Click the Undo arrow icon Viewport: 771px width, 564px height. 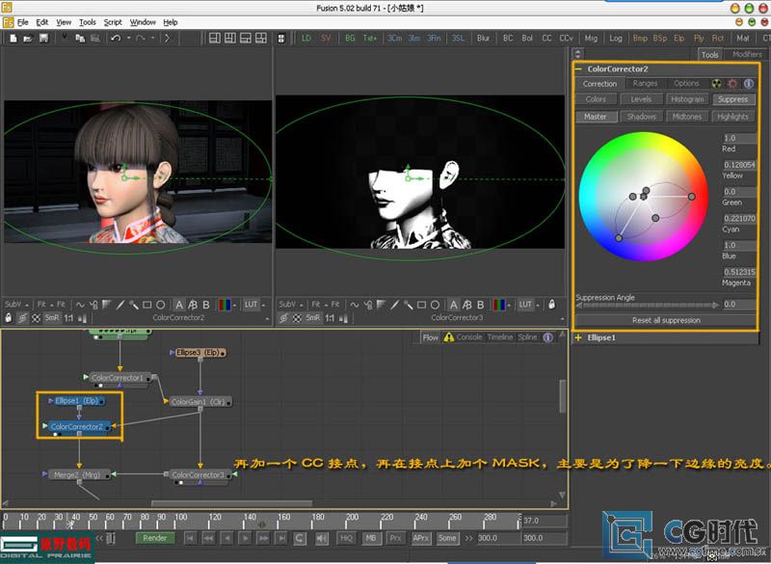click(x=116, y=38)
